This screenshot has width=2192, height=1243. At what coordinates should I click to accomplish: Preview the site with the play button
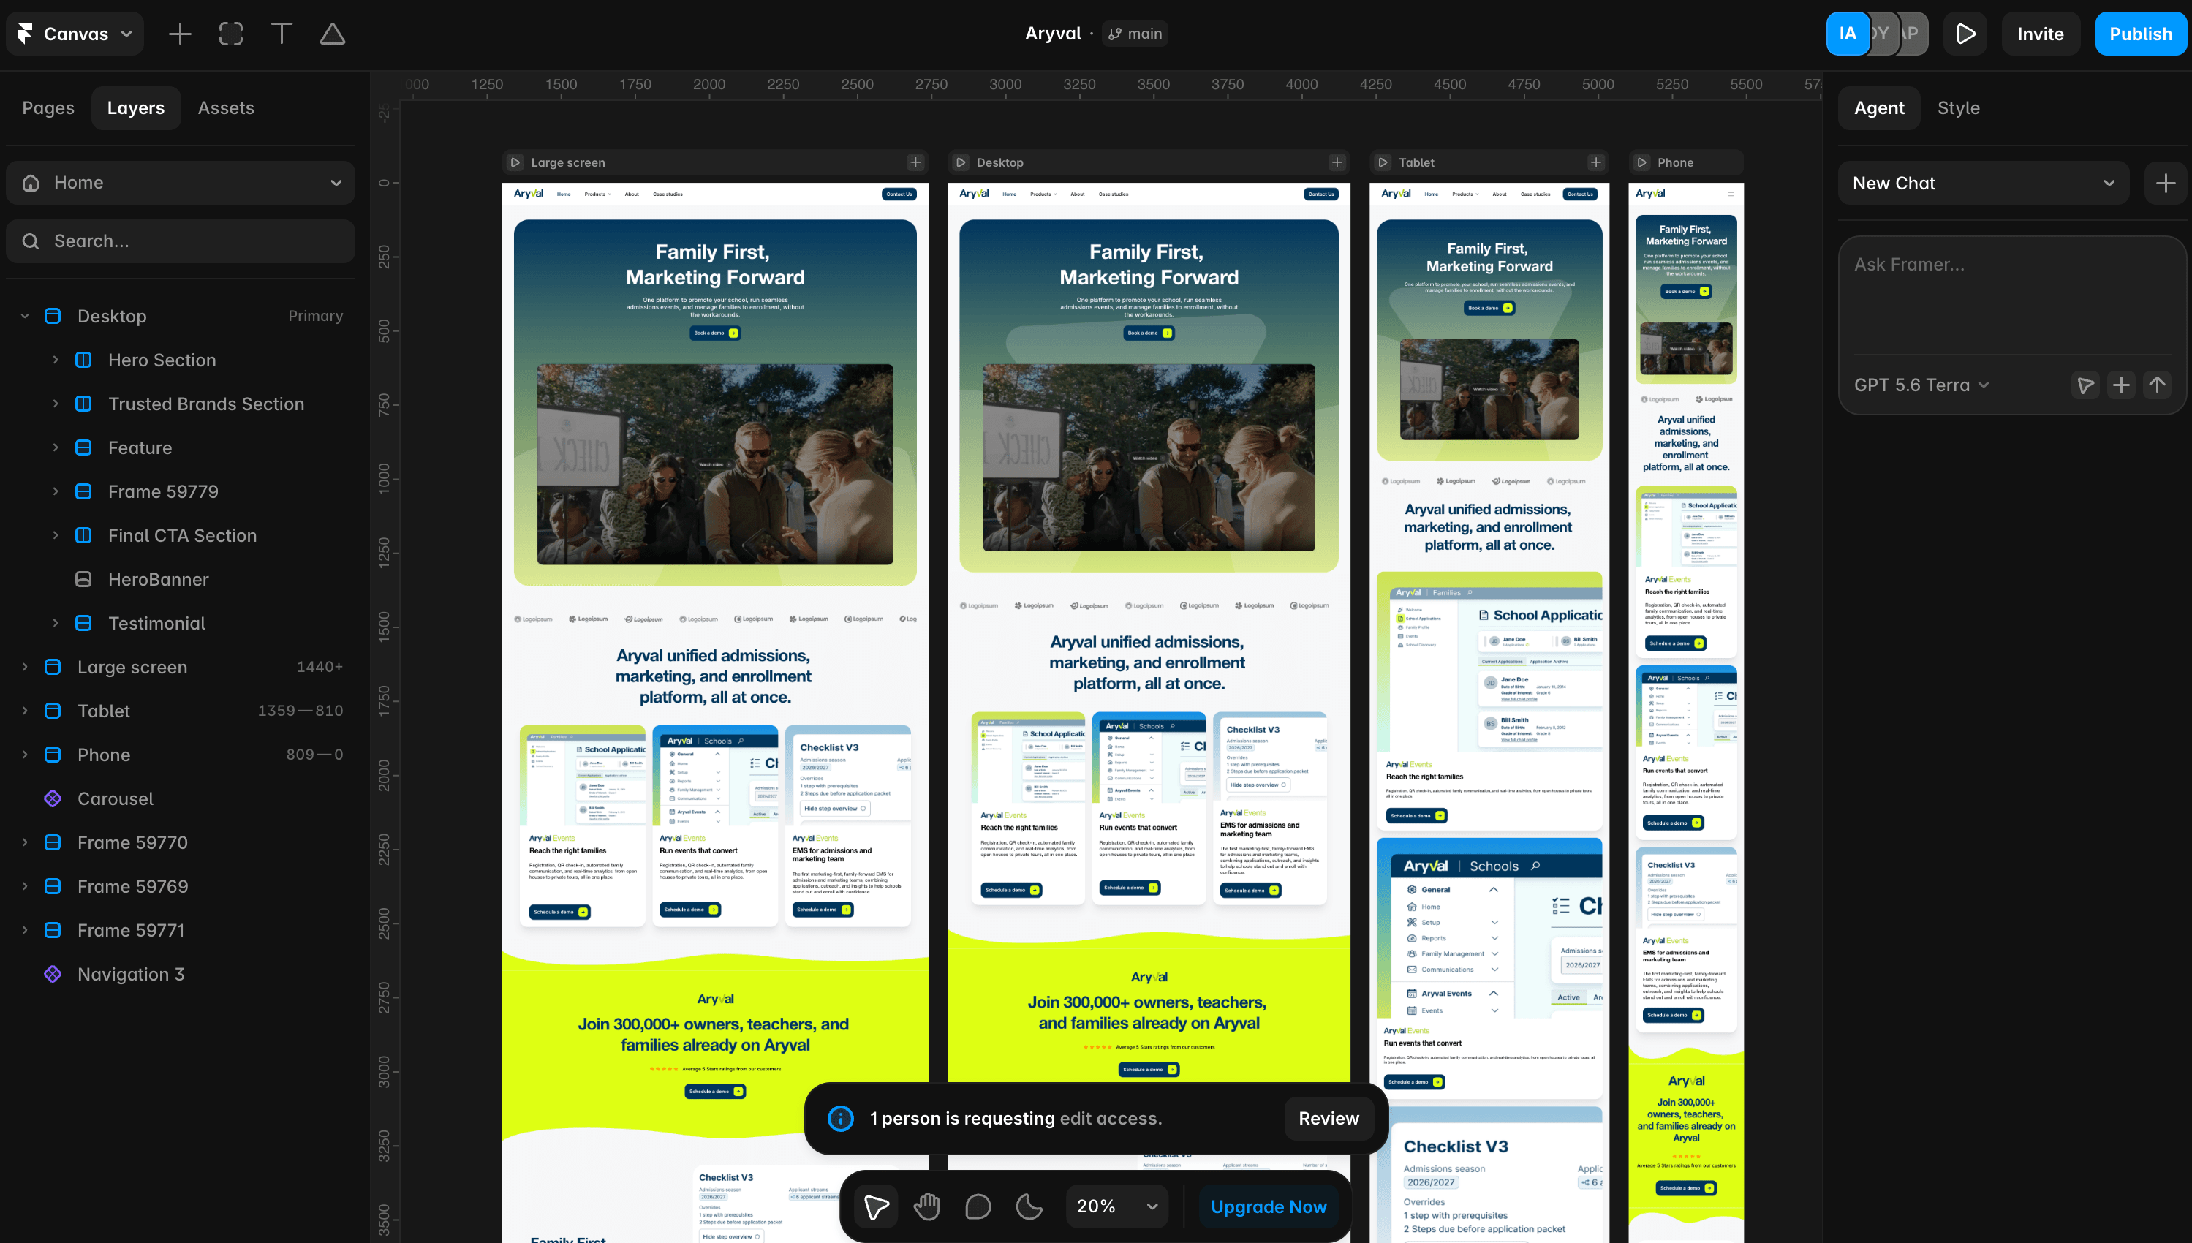(x=1966, y=34)
